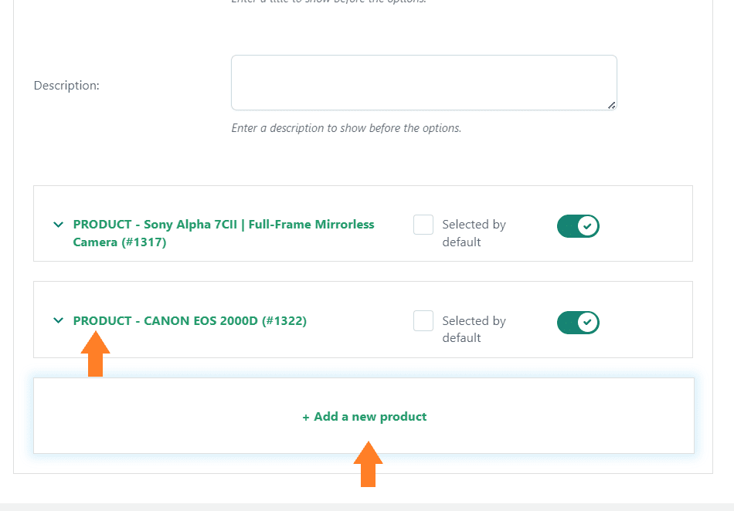Click the orange arrow below the Canon product

96,354
